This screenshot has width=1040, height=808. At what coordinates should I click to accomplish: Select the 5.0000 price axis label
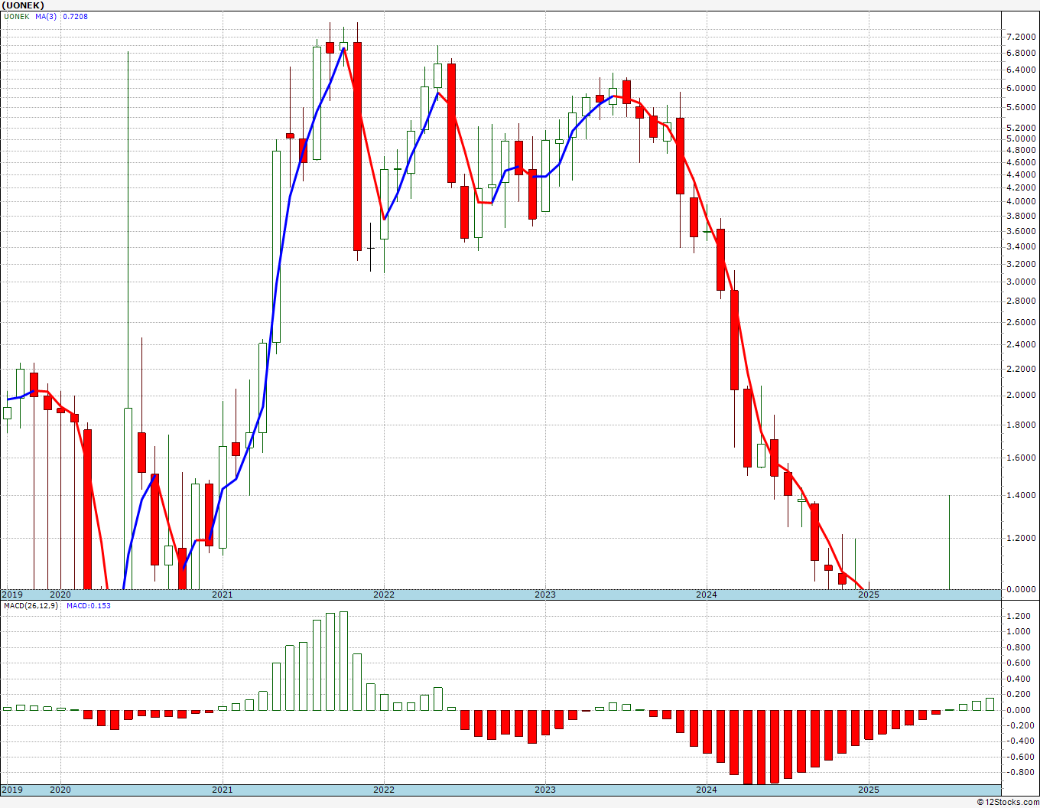pos(1021,138)
